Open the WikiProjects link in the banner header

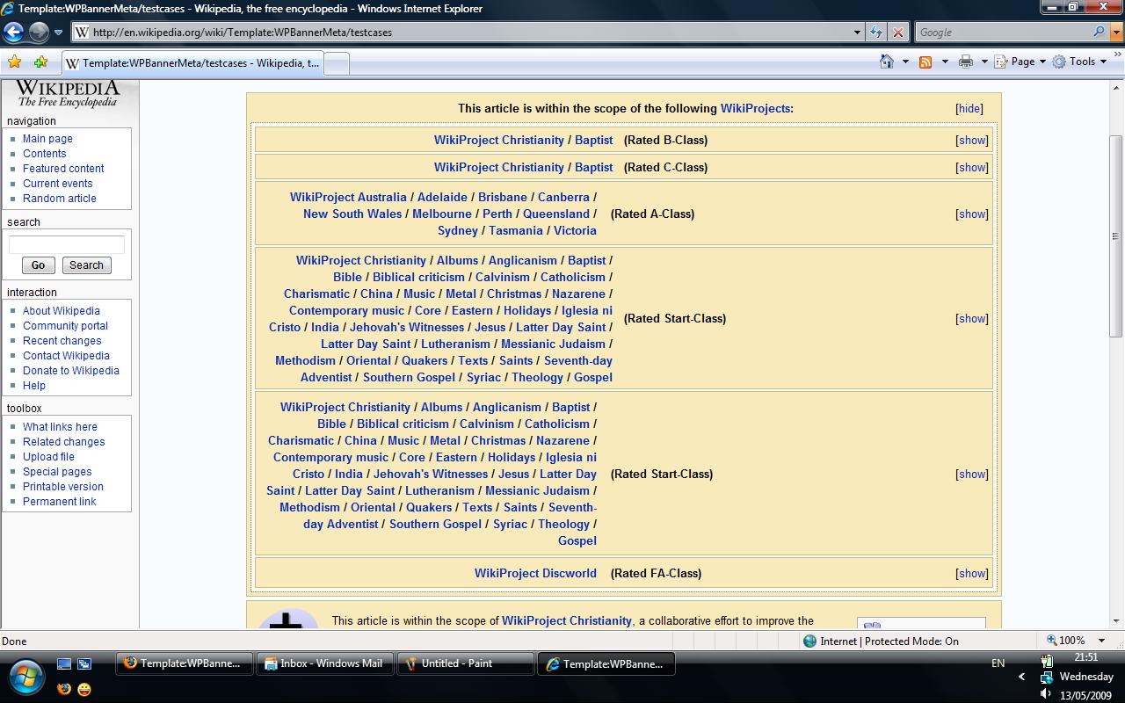click(755, 109)
